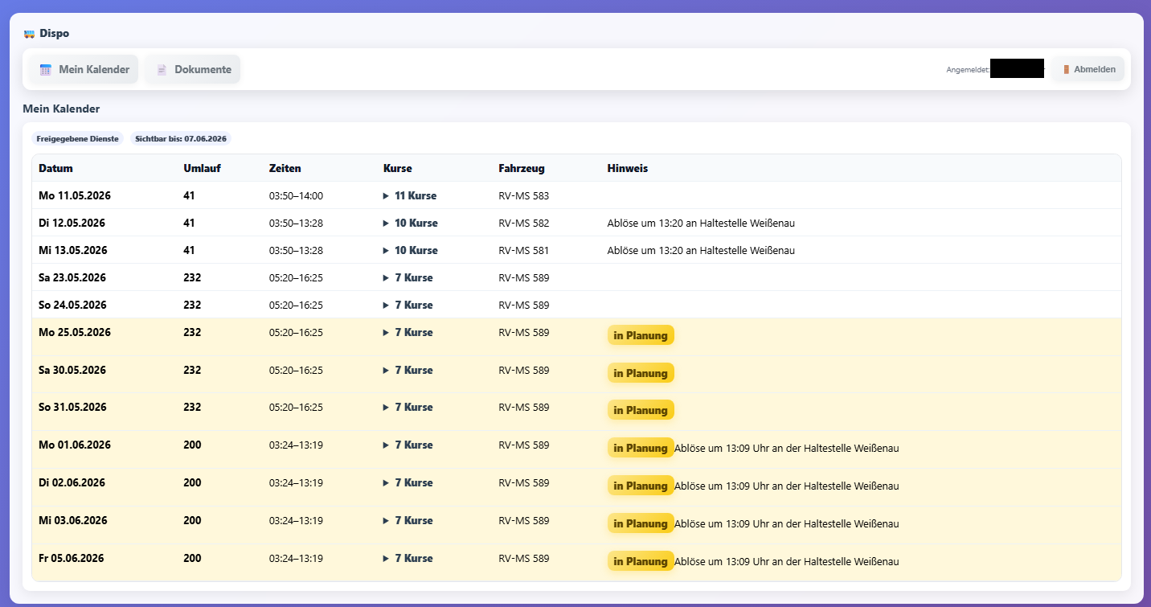Screen dimensions: 1151x607
Task: Select the date Mi 03.06.2026
Action: (72, 520)
